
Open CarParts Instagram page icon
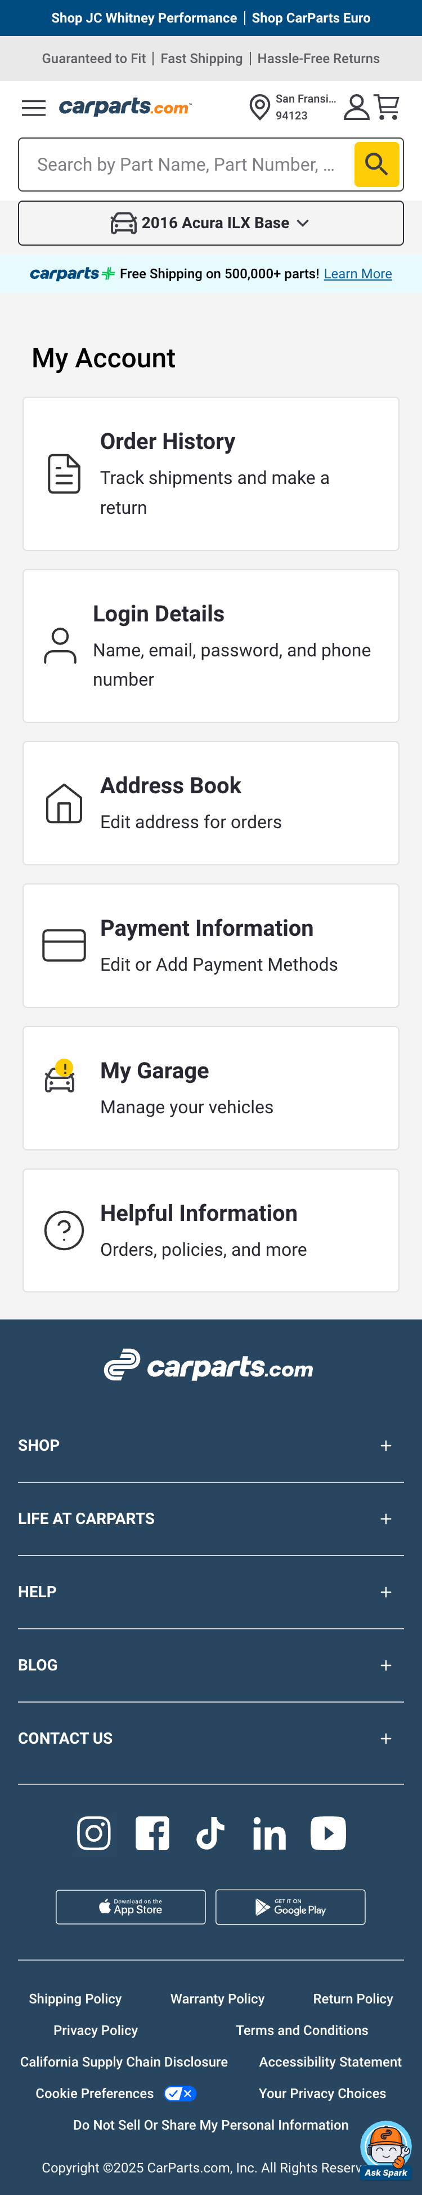(93, 1833)
